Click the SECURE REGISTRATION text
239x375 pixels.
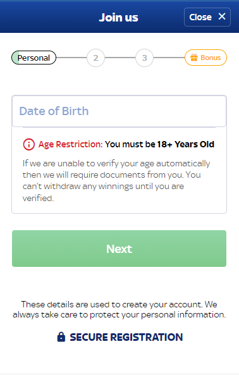coord(126,337)
